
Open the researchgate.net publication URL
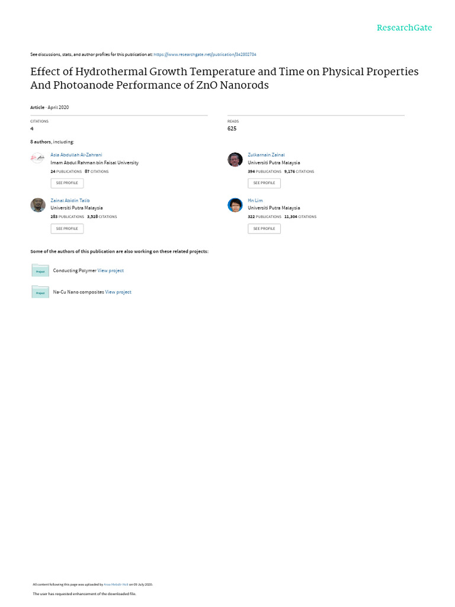[x=204, y=55]
